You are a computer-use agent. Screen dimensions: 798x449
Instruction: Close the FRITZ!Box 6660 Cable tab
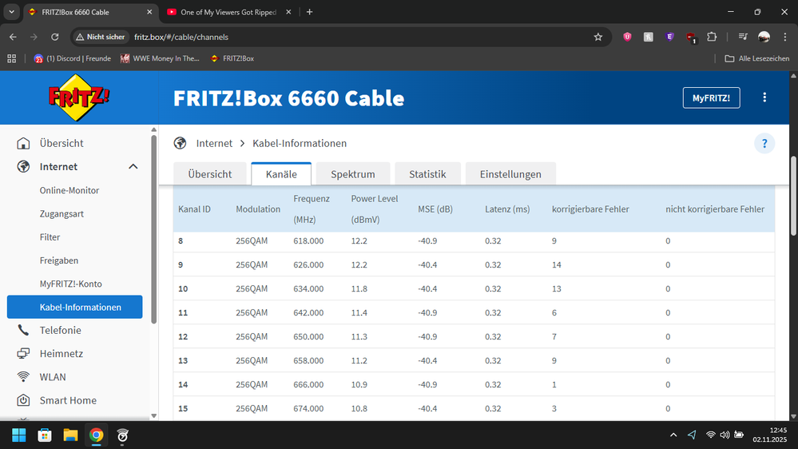(x=149, y=12)
